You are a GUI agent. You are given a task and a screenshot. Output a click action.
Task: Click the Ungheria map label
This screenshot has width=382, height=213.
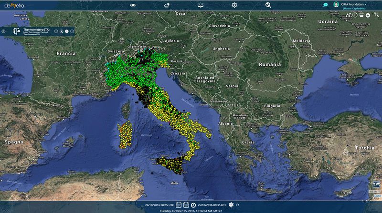(221, 49)
